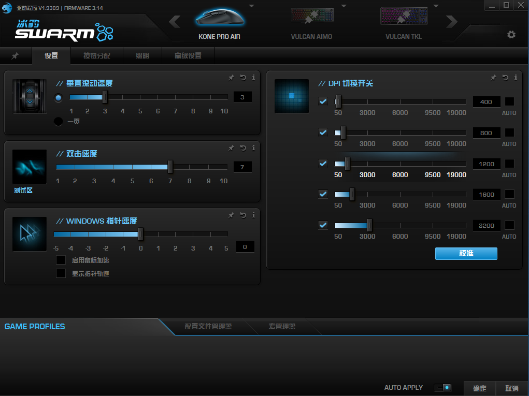Disable the 3200 DPI level checkbox
Screen dimensions: 529x396
coord(323,225)
